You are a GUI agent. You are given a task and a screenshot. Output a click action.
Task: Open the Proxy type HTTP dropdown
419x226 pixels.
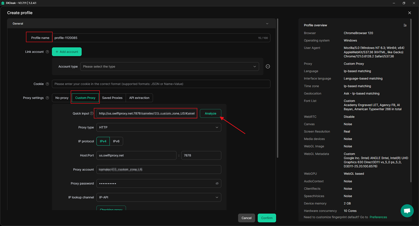159,127
